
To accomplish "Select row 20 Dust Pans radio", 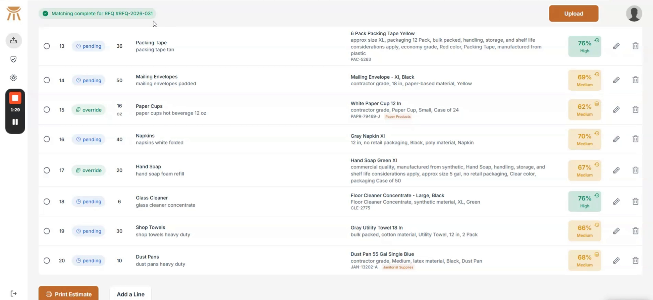I will click(47, 260).
